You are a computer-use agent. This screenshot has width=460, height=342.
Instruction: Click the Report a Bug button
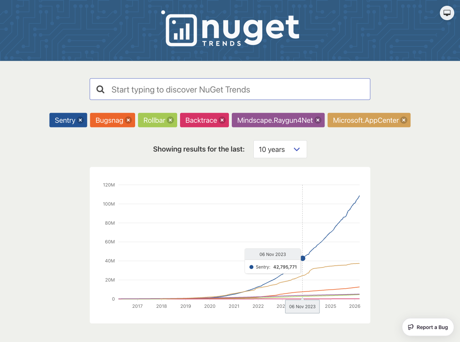tap(428, 327)
